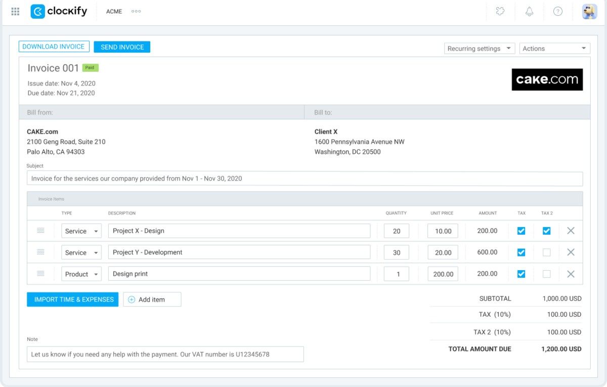Open the Recurring settings dropdown

coord(480,49)
